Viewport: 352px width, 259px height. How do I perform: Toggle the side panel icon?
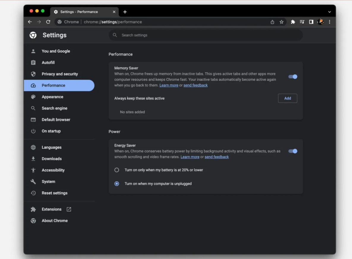[311, 22]
